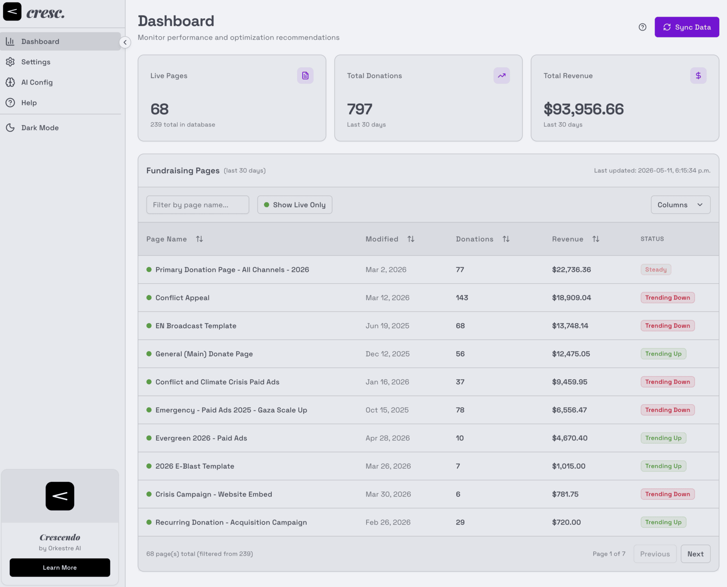727x587 pixels.
Task: Click the Dashboard bar chart icon
Action: 10,41
